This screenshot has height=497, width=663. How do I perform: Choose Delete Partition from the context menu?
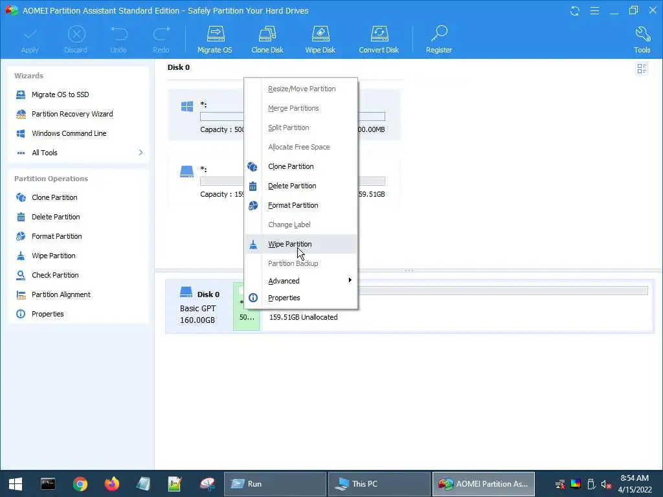pos(301,186)
